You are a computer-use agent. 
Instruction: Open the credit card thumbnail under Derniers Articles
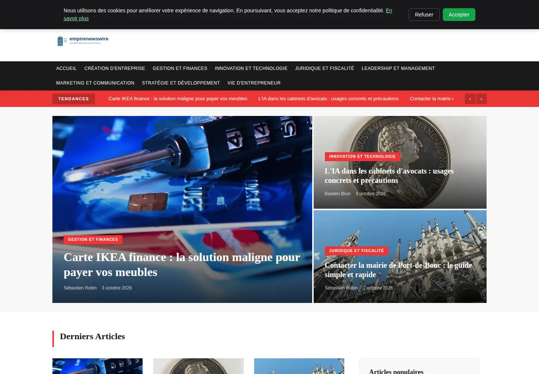[97, 366]
